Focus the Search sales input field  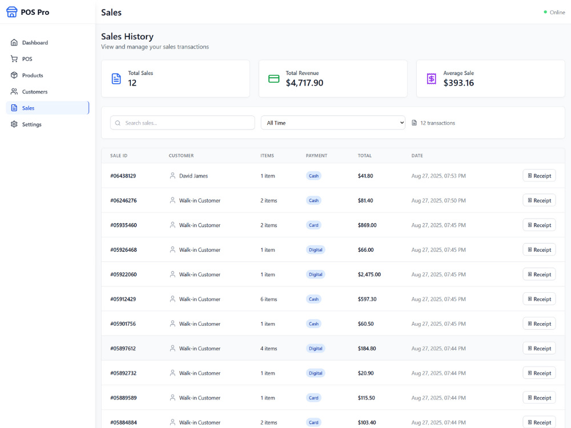(x=183, y=123)
